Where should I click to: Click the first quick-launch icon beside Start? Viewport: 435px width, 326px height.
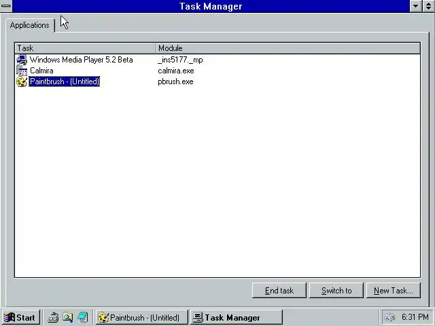[x=53, y=317]
